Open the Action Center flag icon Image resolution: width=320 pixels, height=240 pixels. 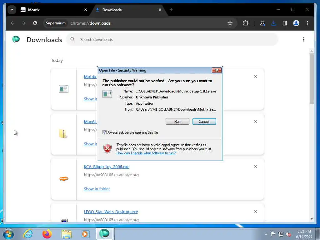[x=273, y=234]
